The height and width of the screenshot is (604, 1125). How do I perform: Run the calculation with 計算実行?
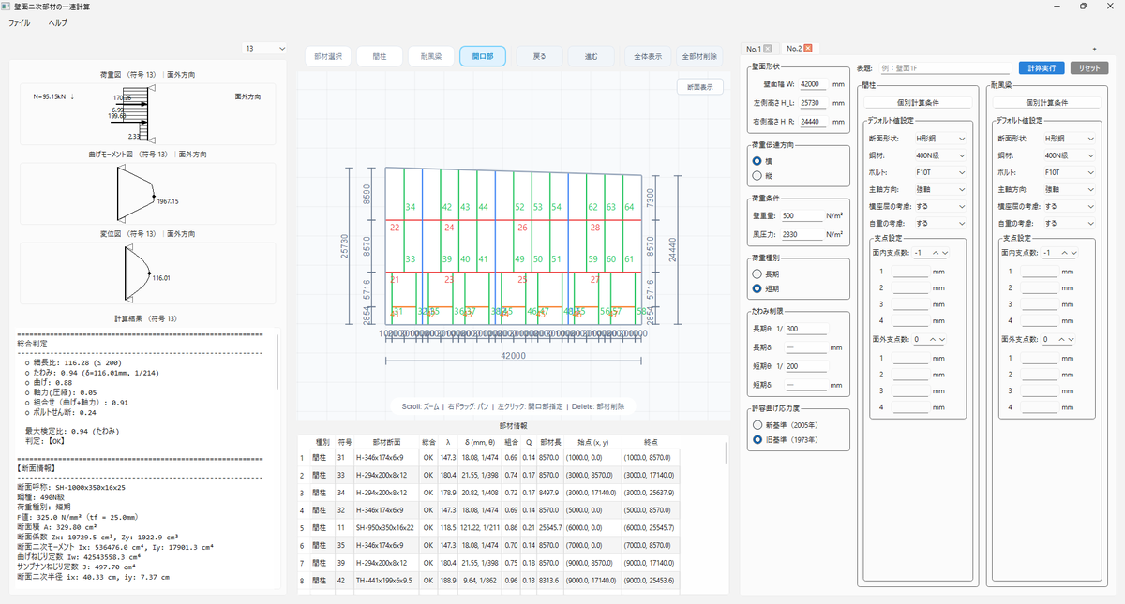click(x=1042, y=68)
